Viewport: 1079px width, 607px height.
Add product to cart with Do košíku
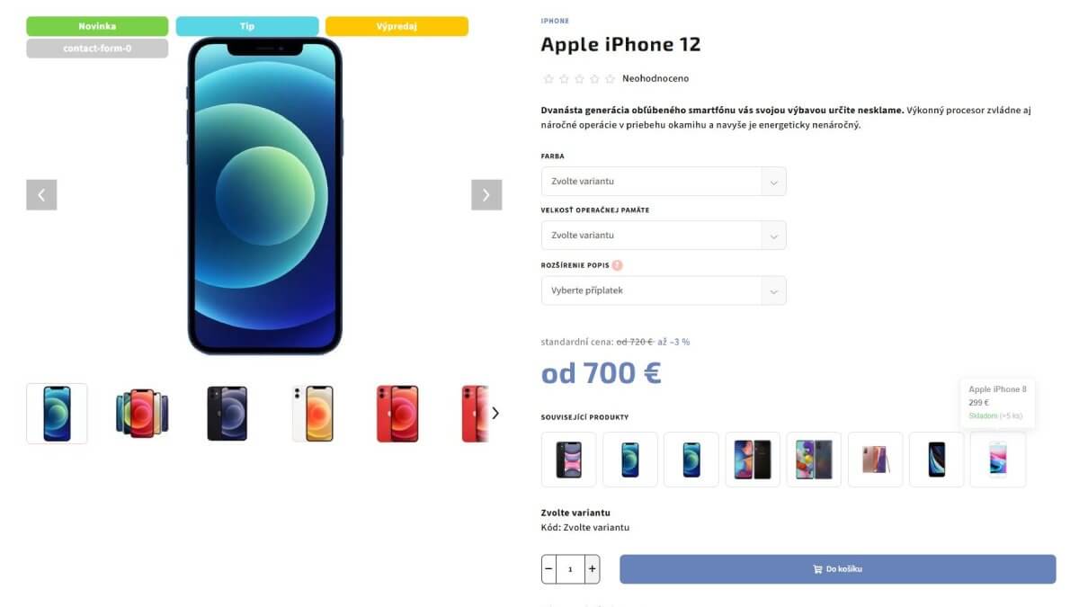pyautogui.click(x=838, y=569)
